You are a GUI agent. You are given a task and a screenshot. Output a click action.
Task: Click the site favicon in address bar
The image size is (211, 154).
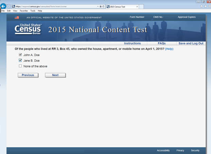tap(14, 6)
